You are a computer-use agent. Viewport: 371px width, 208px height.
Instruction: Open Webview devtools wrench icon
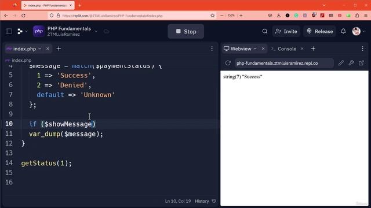(x=351, y=63)
